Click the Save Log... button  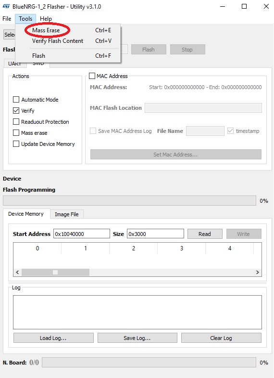coord(137,338)
